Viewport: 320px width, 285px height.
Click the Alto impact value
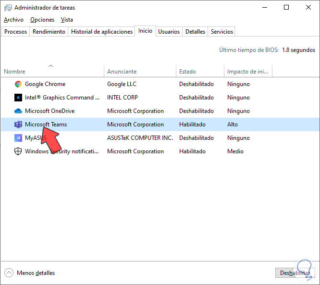pyautogui.click(x=233, y=124)
